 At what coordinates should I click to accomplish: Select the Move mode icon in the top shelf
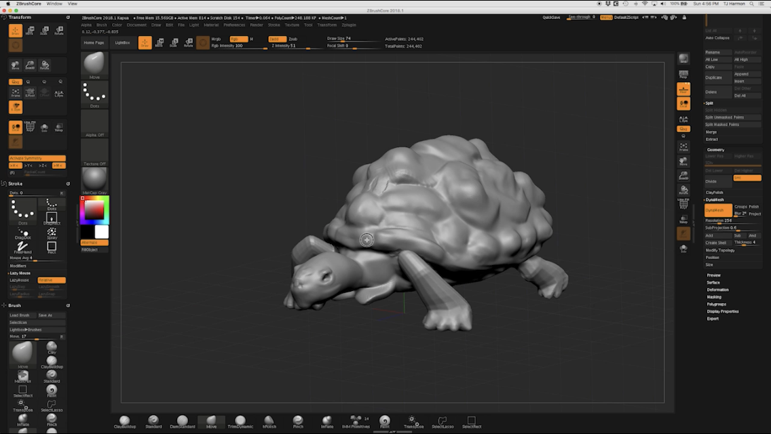(159, 43)
